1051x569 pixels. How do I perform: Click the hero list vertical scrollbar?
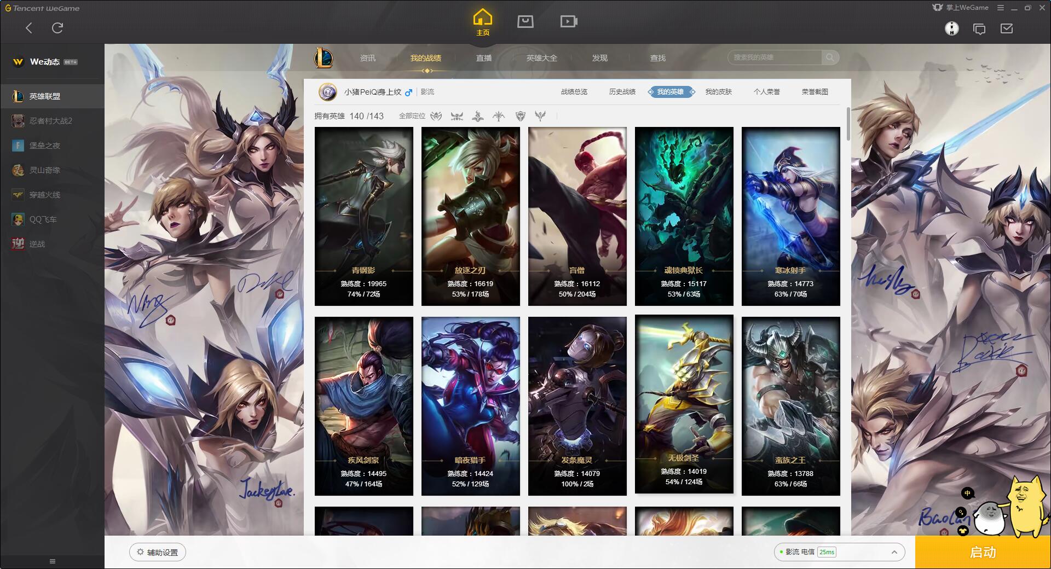pos(848,124)
